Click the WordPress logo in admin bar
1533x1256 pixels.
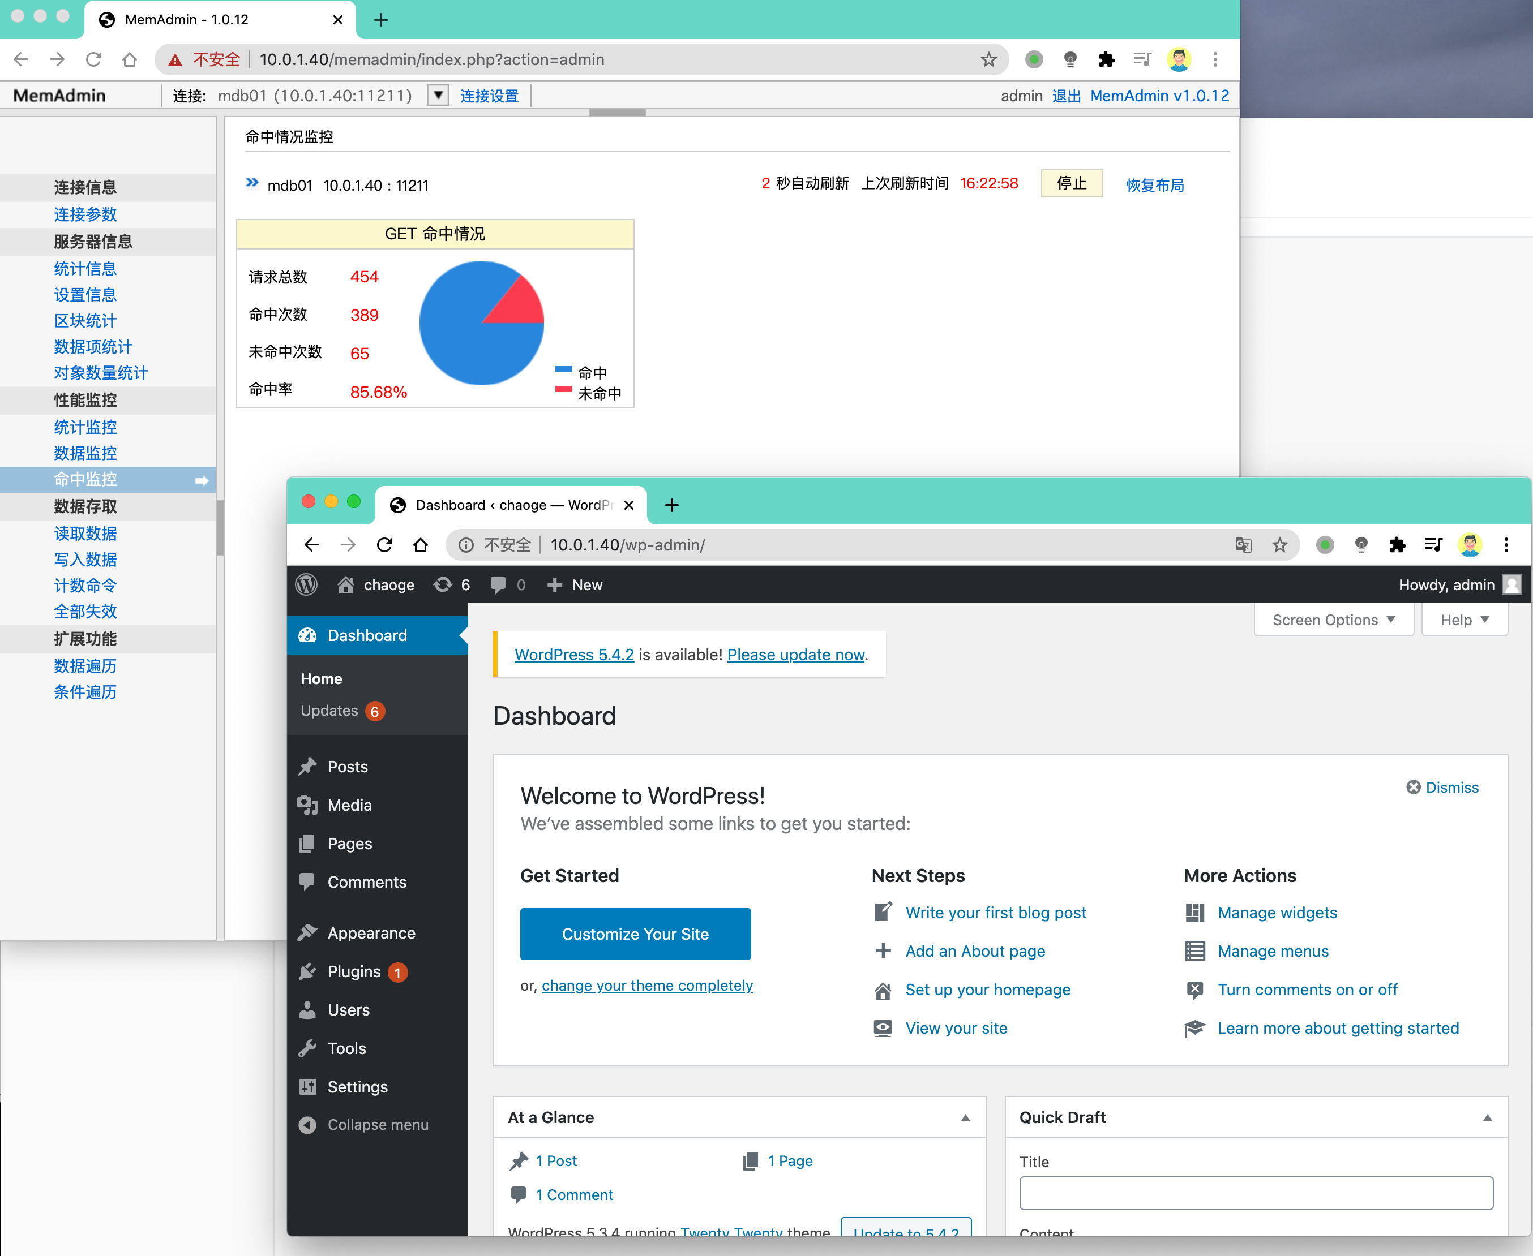(307, 584)
